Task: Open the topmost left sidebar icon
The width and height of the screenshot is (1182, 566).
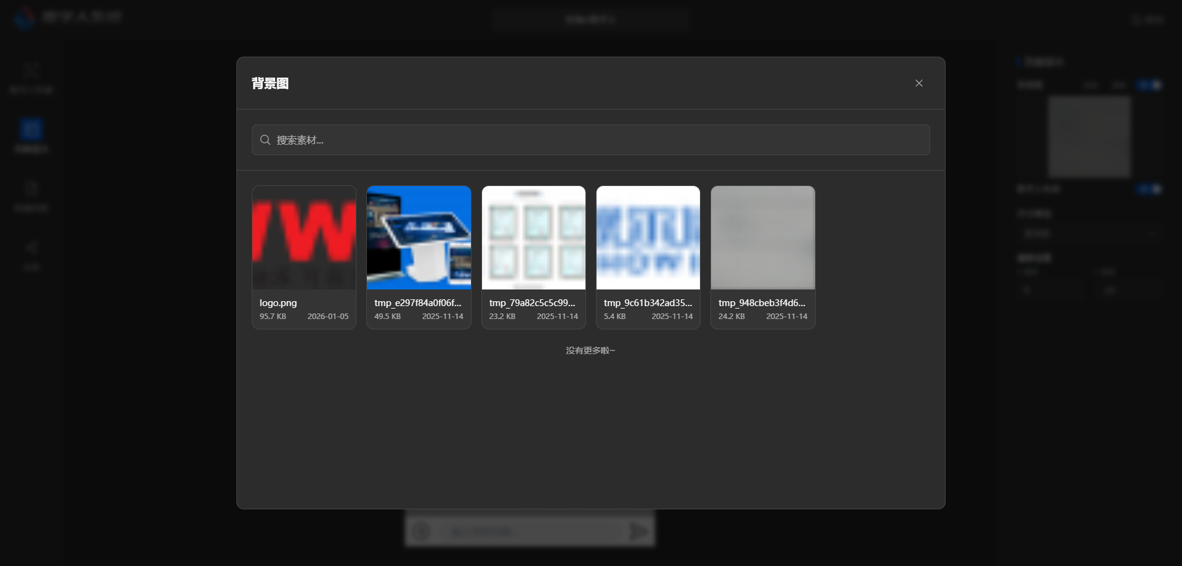Action: click(31, 70)
